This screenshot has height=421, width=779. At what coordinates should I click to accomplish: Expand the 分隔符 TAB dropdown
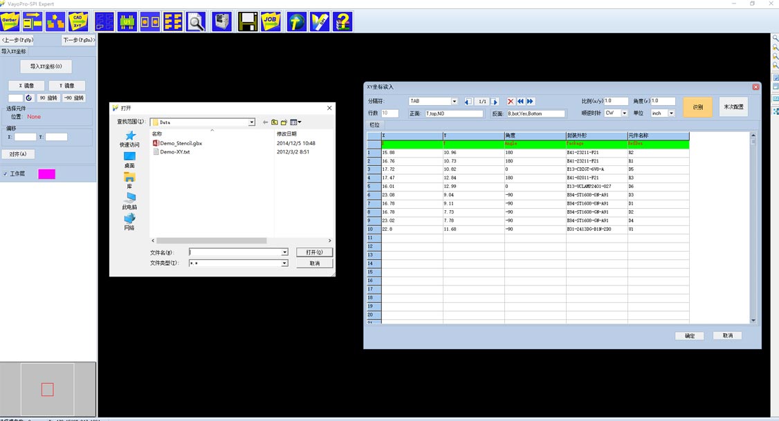coord(454,102)
